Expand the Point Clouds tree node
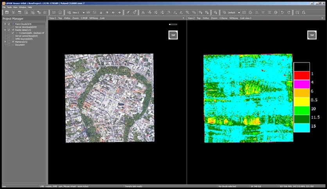 coord(5,24)
